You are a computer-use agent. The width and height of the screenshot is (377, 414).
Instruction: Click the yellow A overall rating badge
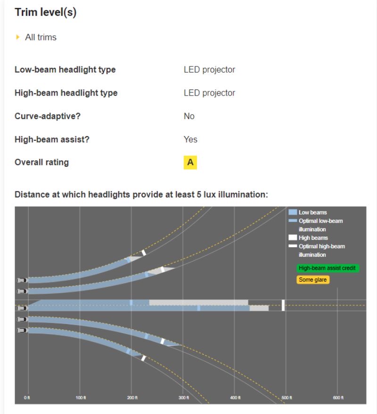pos(190,162)
